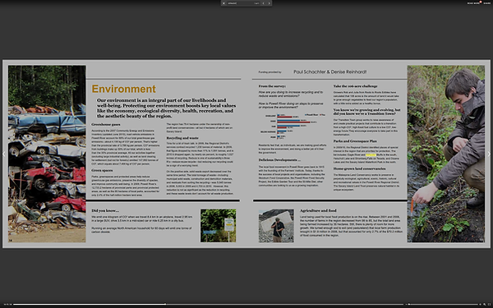Click 'Take the 106-acre challenge' heading
Screen dimensions: 493x308
355,86
